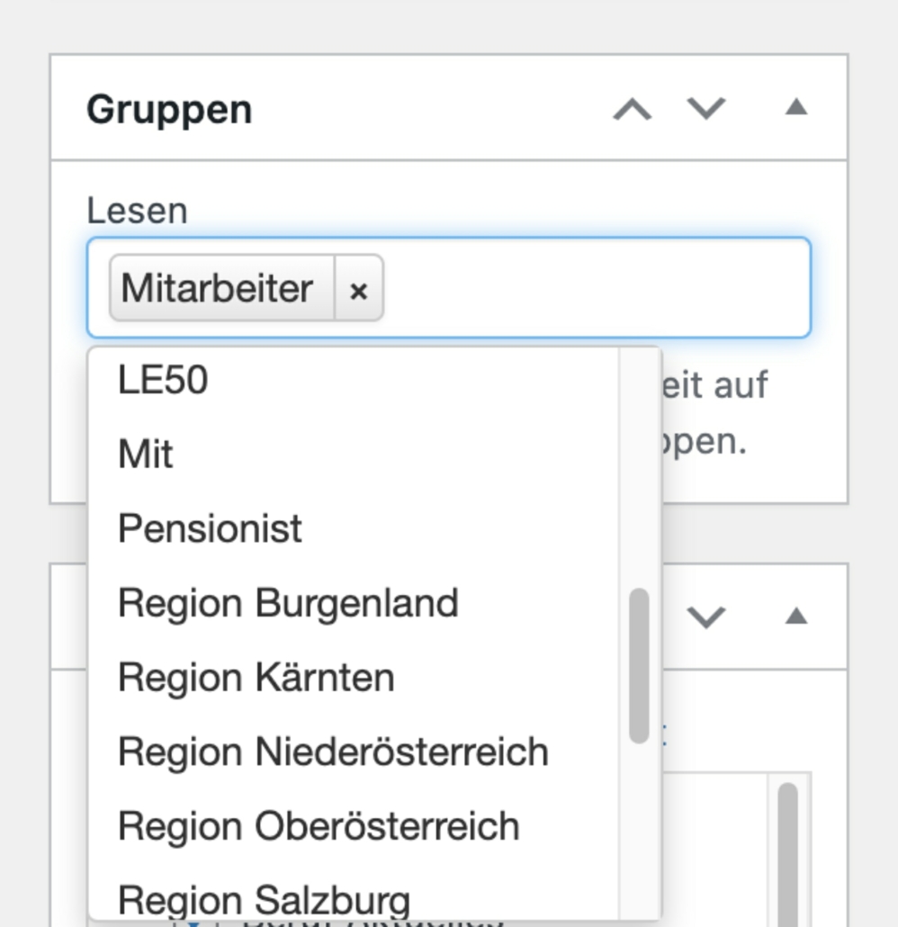Select Region Burgenland option

288,603
